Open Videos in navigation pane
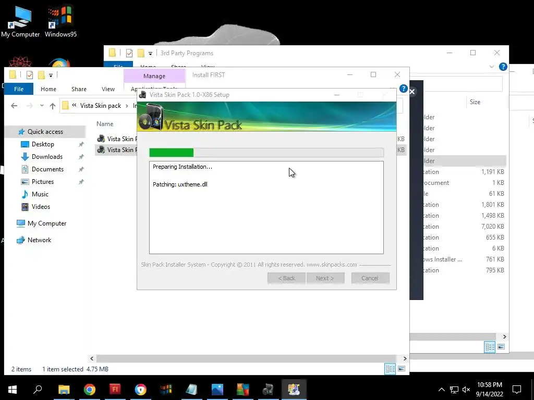 [x=41, y=207]
